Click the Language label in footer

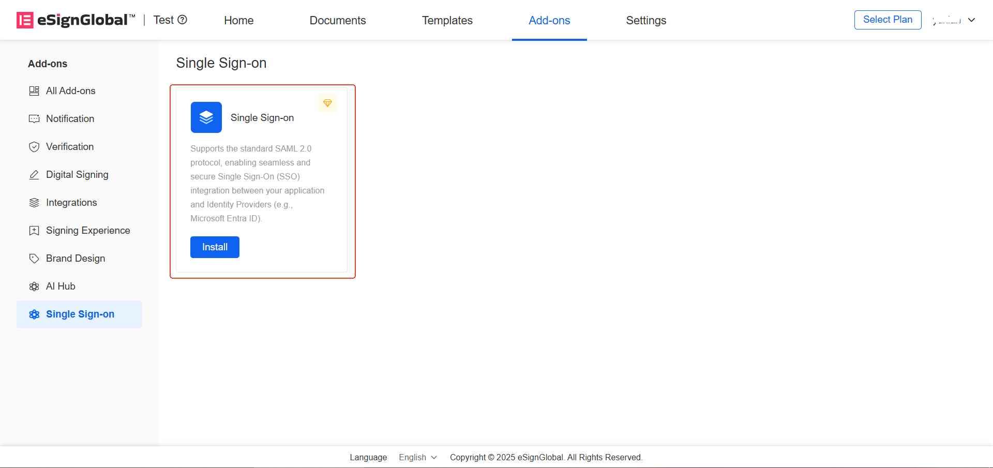[368, 457]
